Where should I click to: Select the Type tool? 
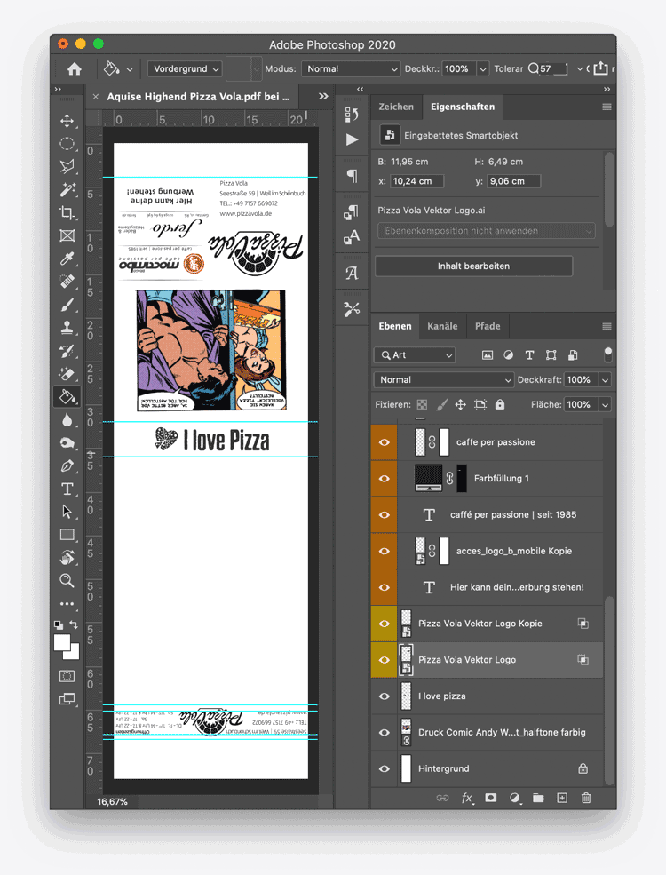[x=67, y=489]
